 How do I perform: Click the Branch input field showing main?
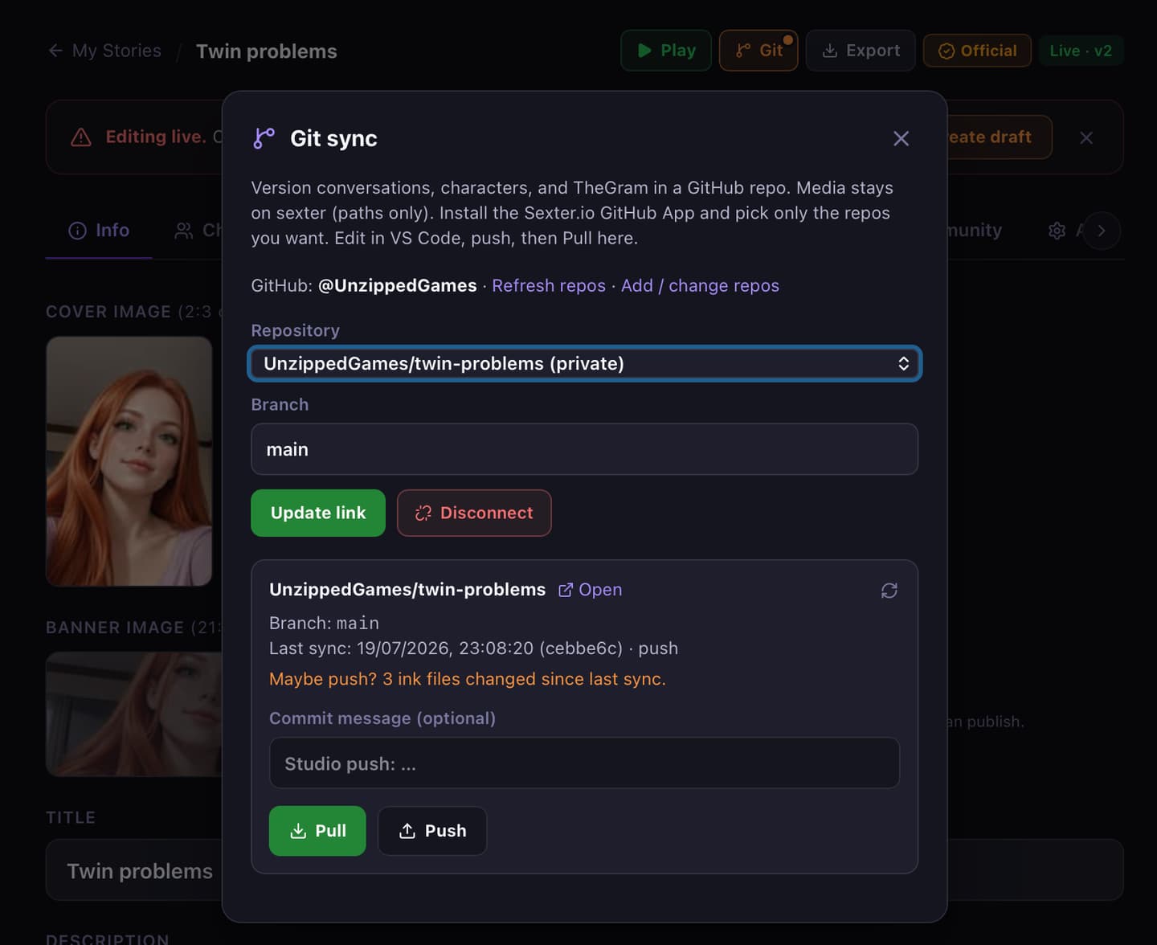(x=584, y=449)
